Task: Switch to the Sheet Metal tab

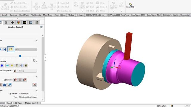Action: (24, 15)
